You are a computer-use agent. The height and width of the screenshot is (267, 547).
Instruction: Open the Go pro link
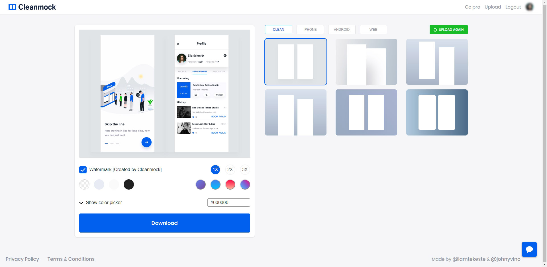tap(472, 7)
